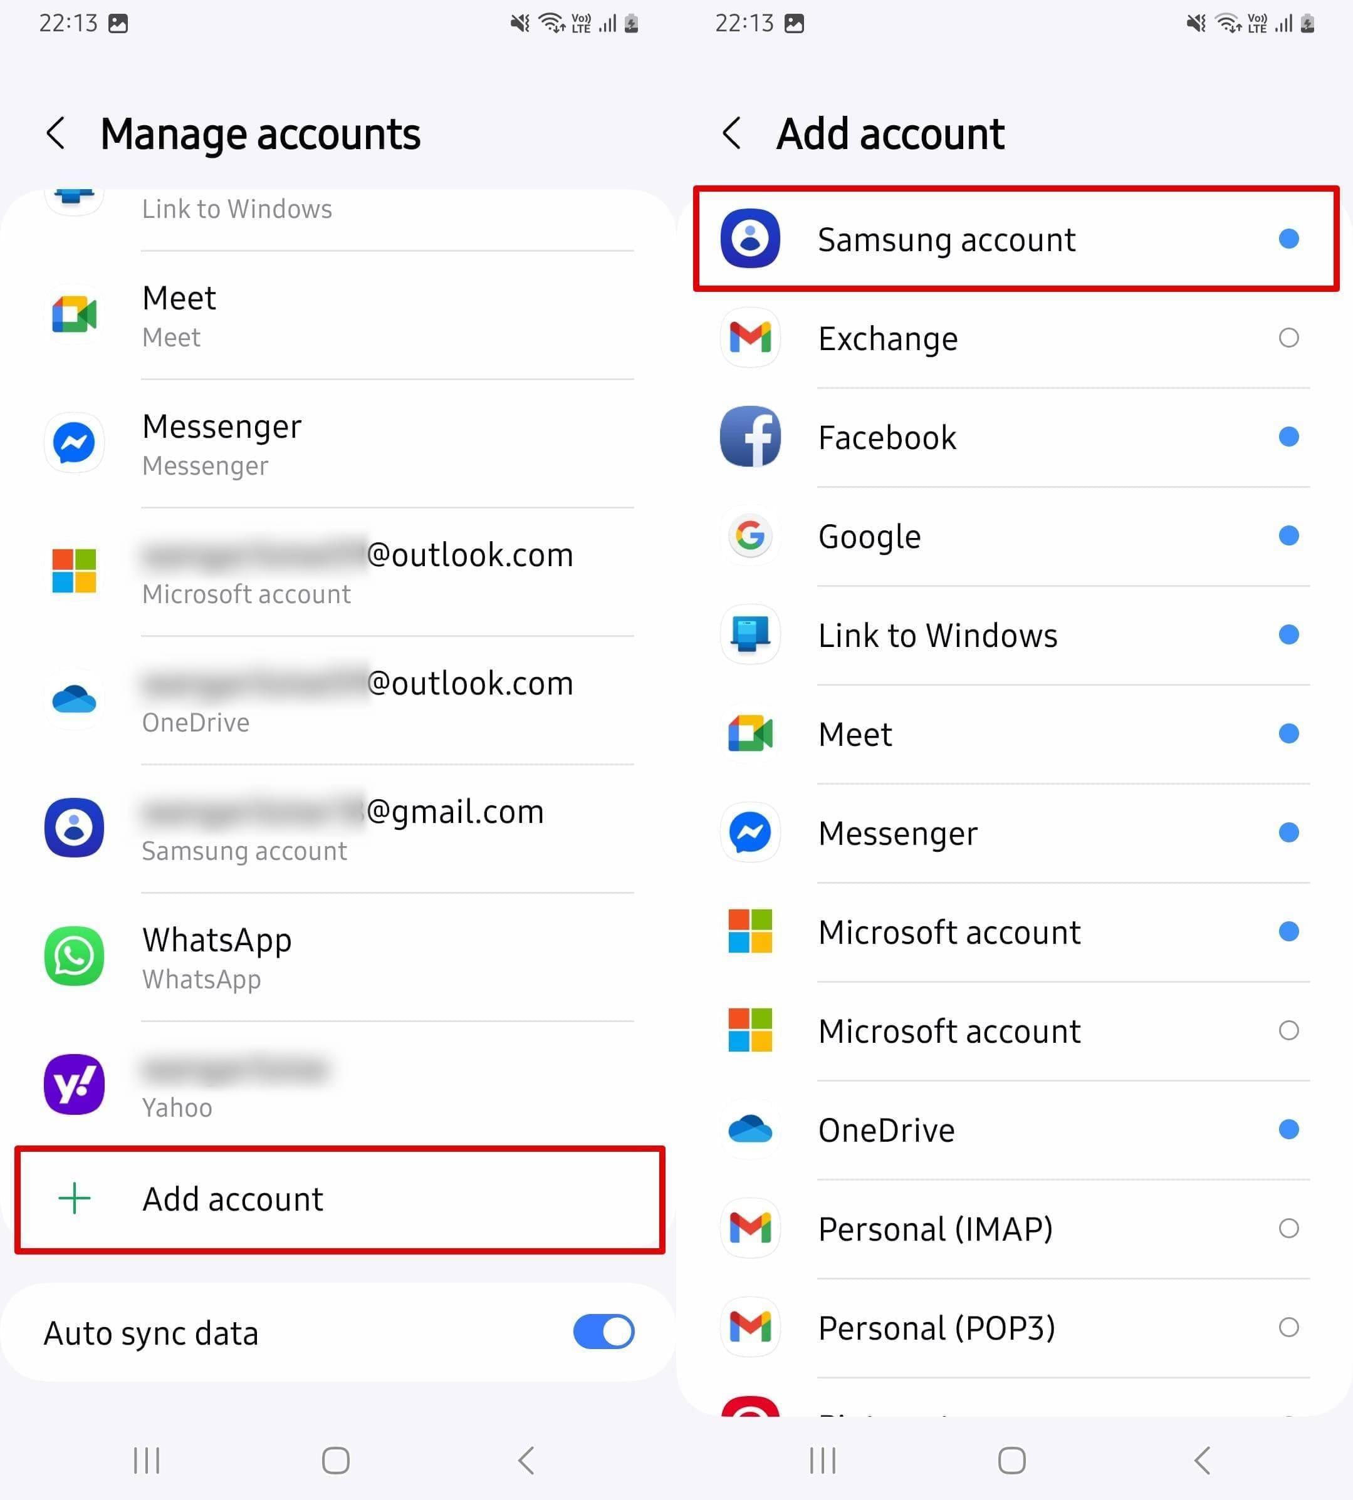Select Personal (POP3) label
This screenshot has height=1500, width=1353.
click(937, 1328)
